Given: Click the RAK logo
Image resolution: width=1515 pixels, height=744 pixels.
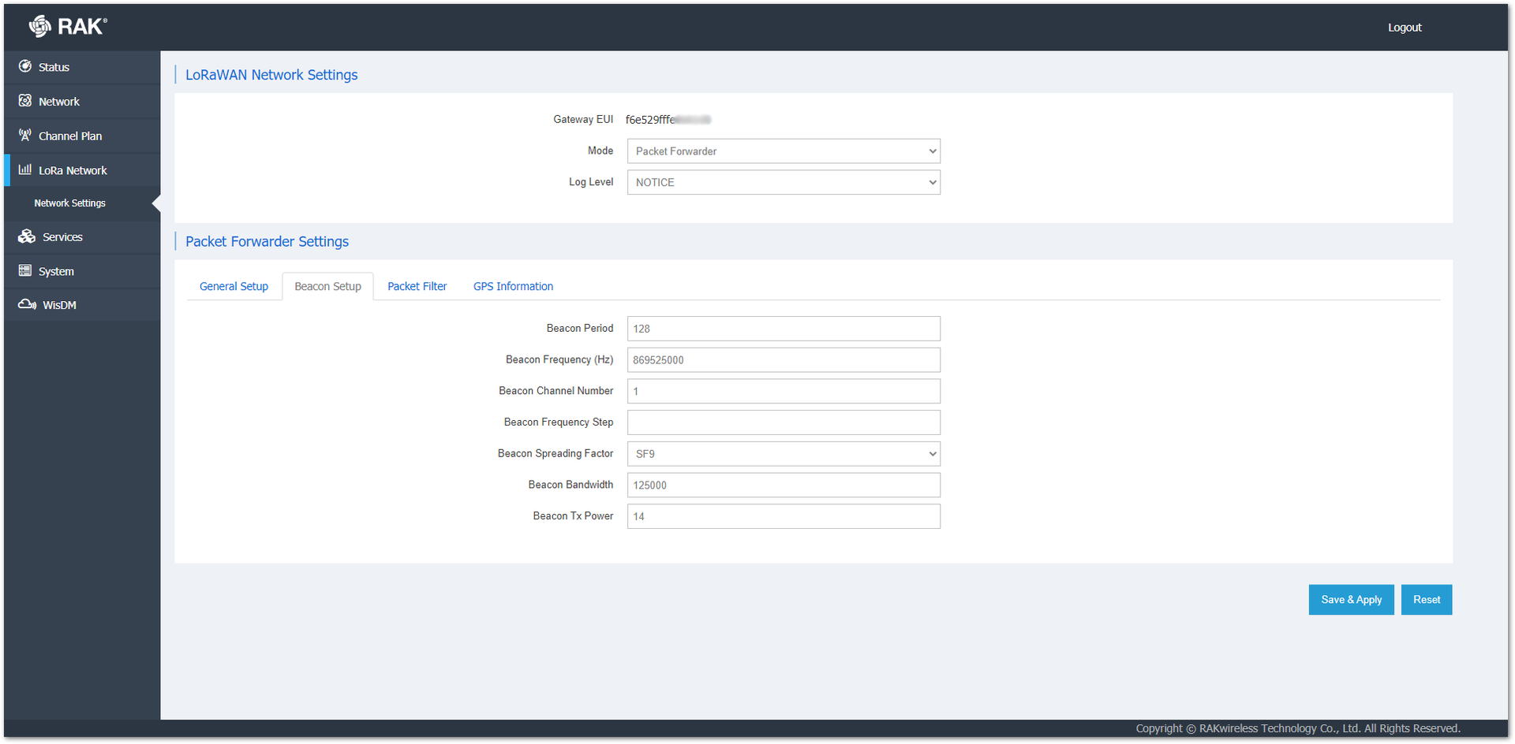Looking at the screenshot, I should pyautogui.click(x=68, y=27).
